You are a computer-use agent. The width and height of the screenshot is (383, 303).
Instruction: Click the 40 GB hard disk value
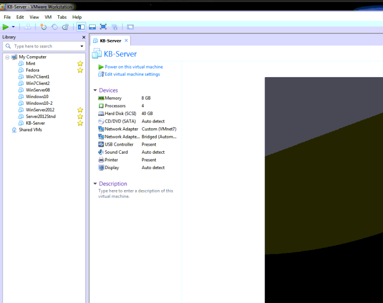(x=147, y=113)
